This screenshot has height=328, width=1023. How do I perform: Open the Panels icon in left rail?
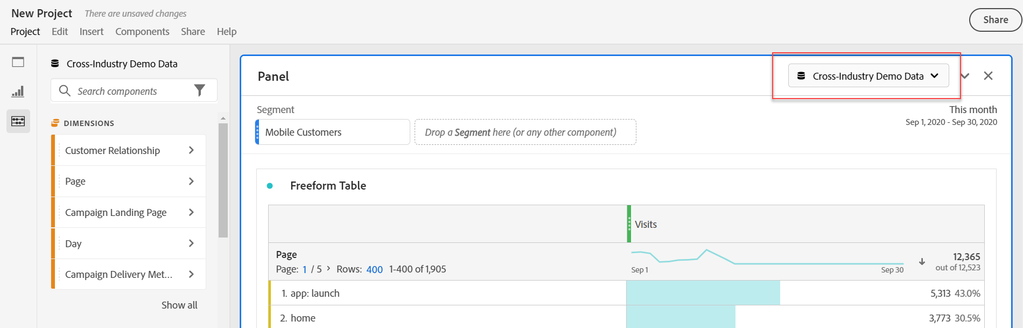pyautogui.click(x=18, y=62)
